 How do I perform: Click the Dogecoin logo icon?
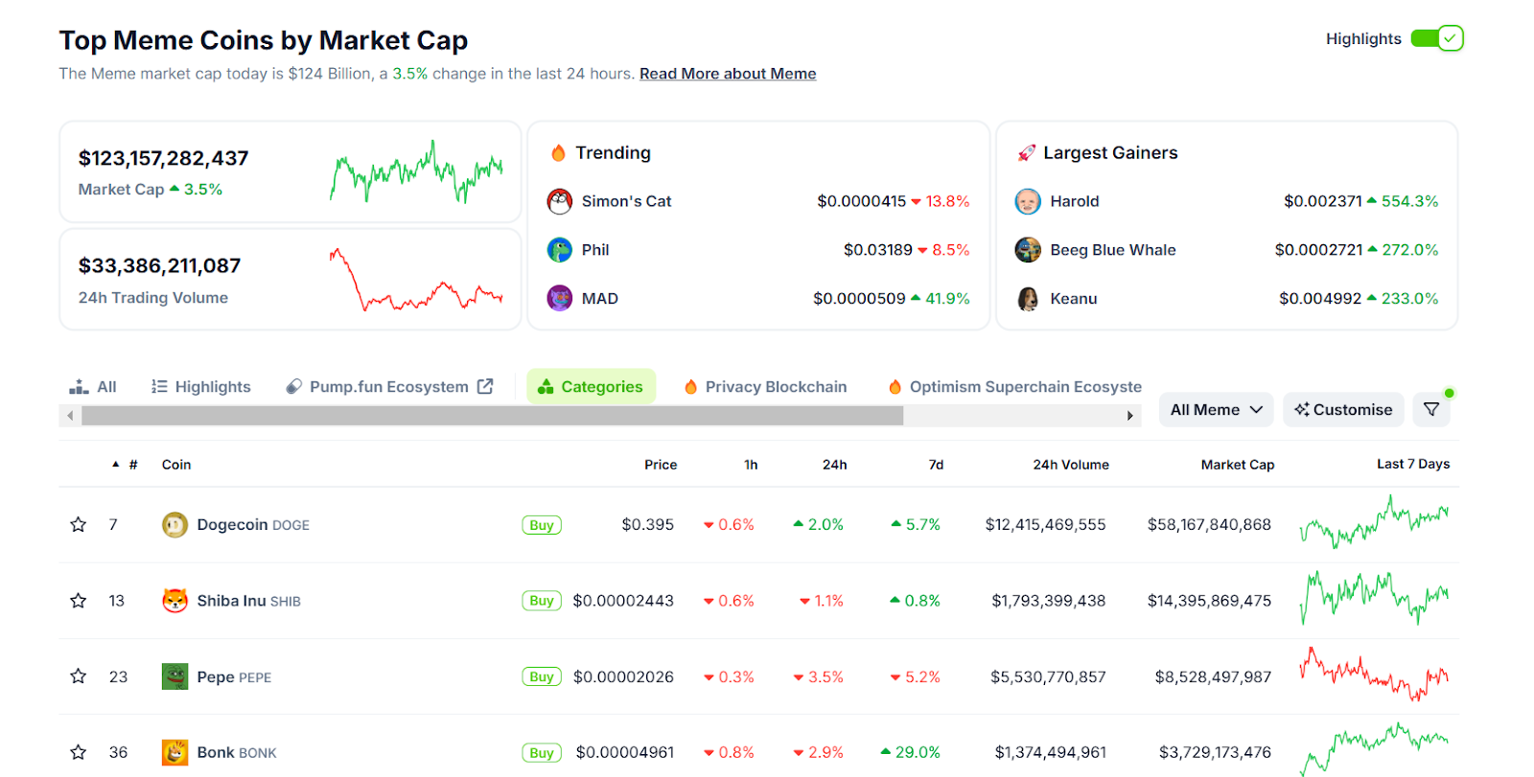(x=174, y=525)
